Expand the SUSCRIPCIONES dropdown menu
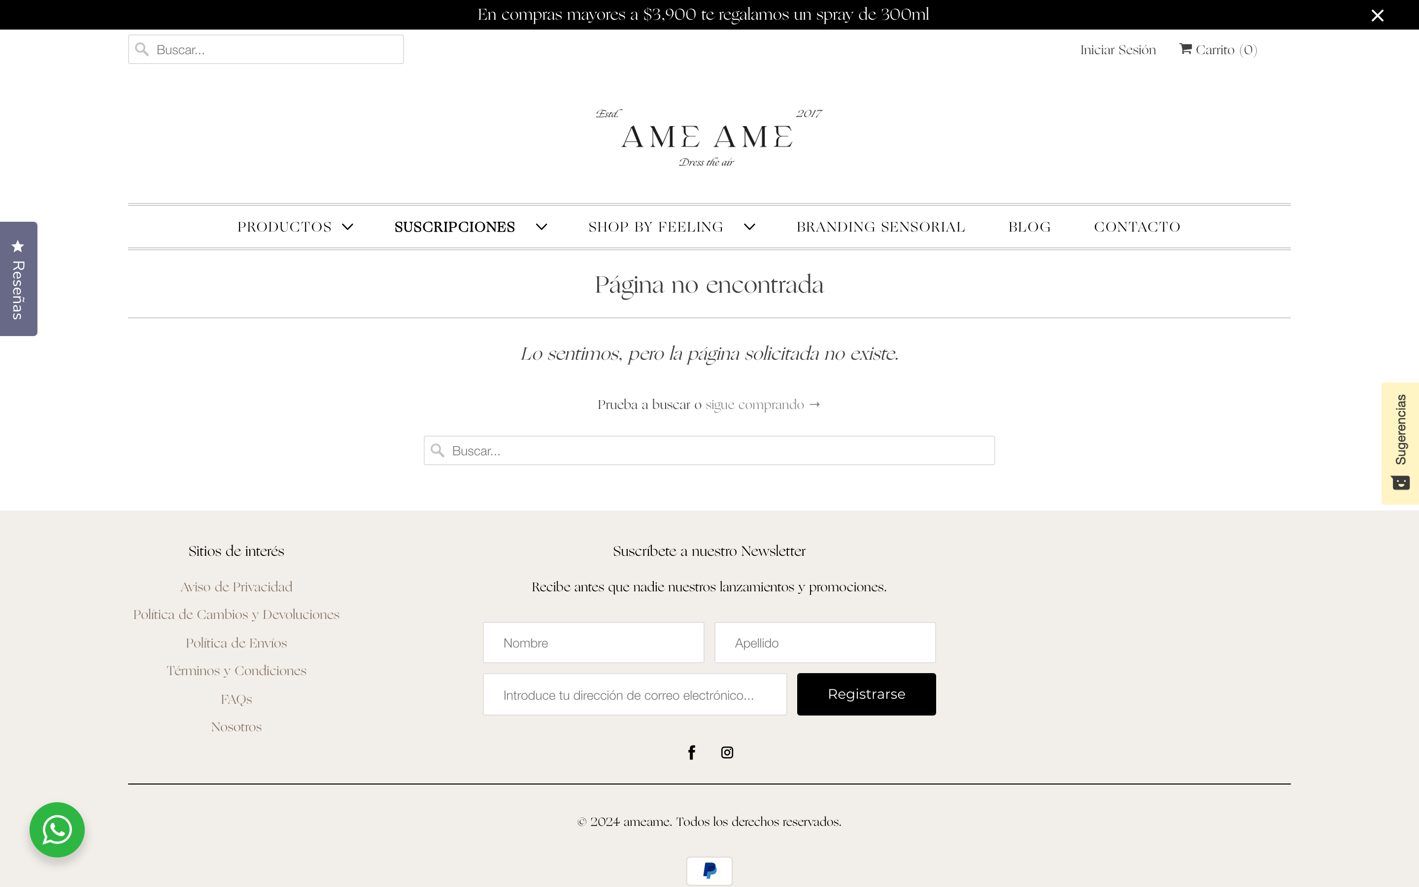 click(x=541, y=227)
